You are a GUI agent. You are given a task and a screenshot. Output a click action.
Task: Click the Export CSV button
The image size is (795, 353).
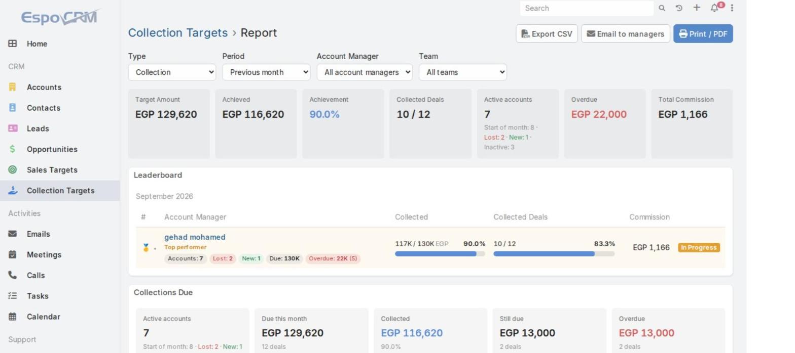[x=547, y=34]
